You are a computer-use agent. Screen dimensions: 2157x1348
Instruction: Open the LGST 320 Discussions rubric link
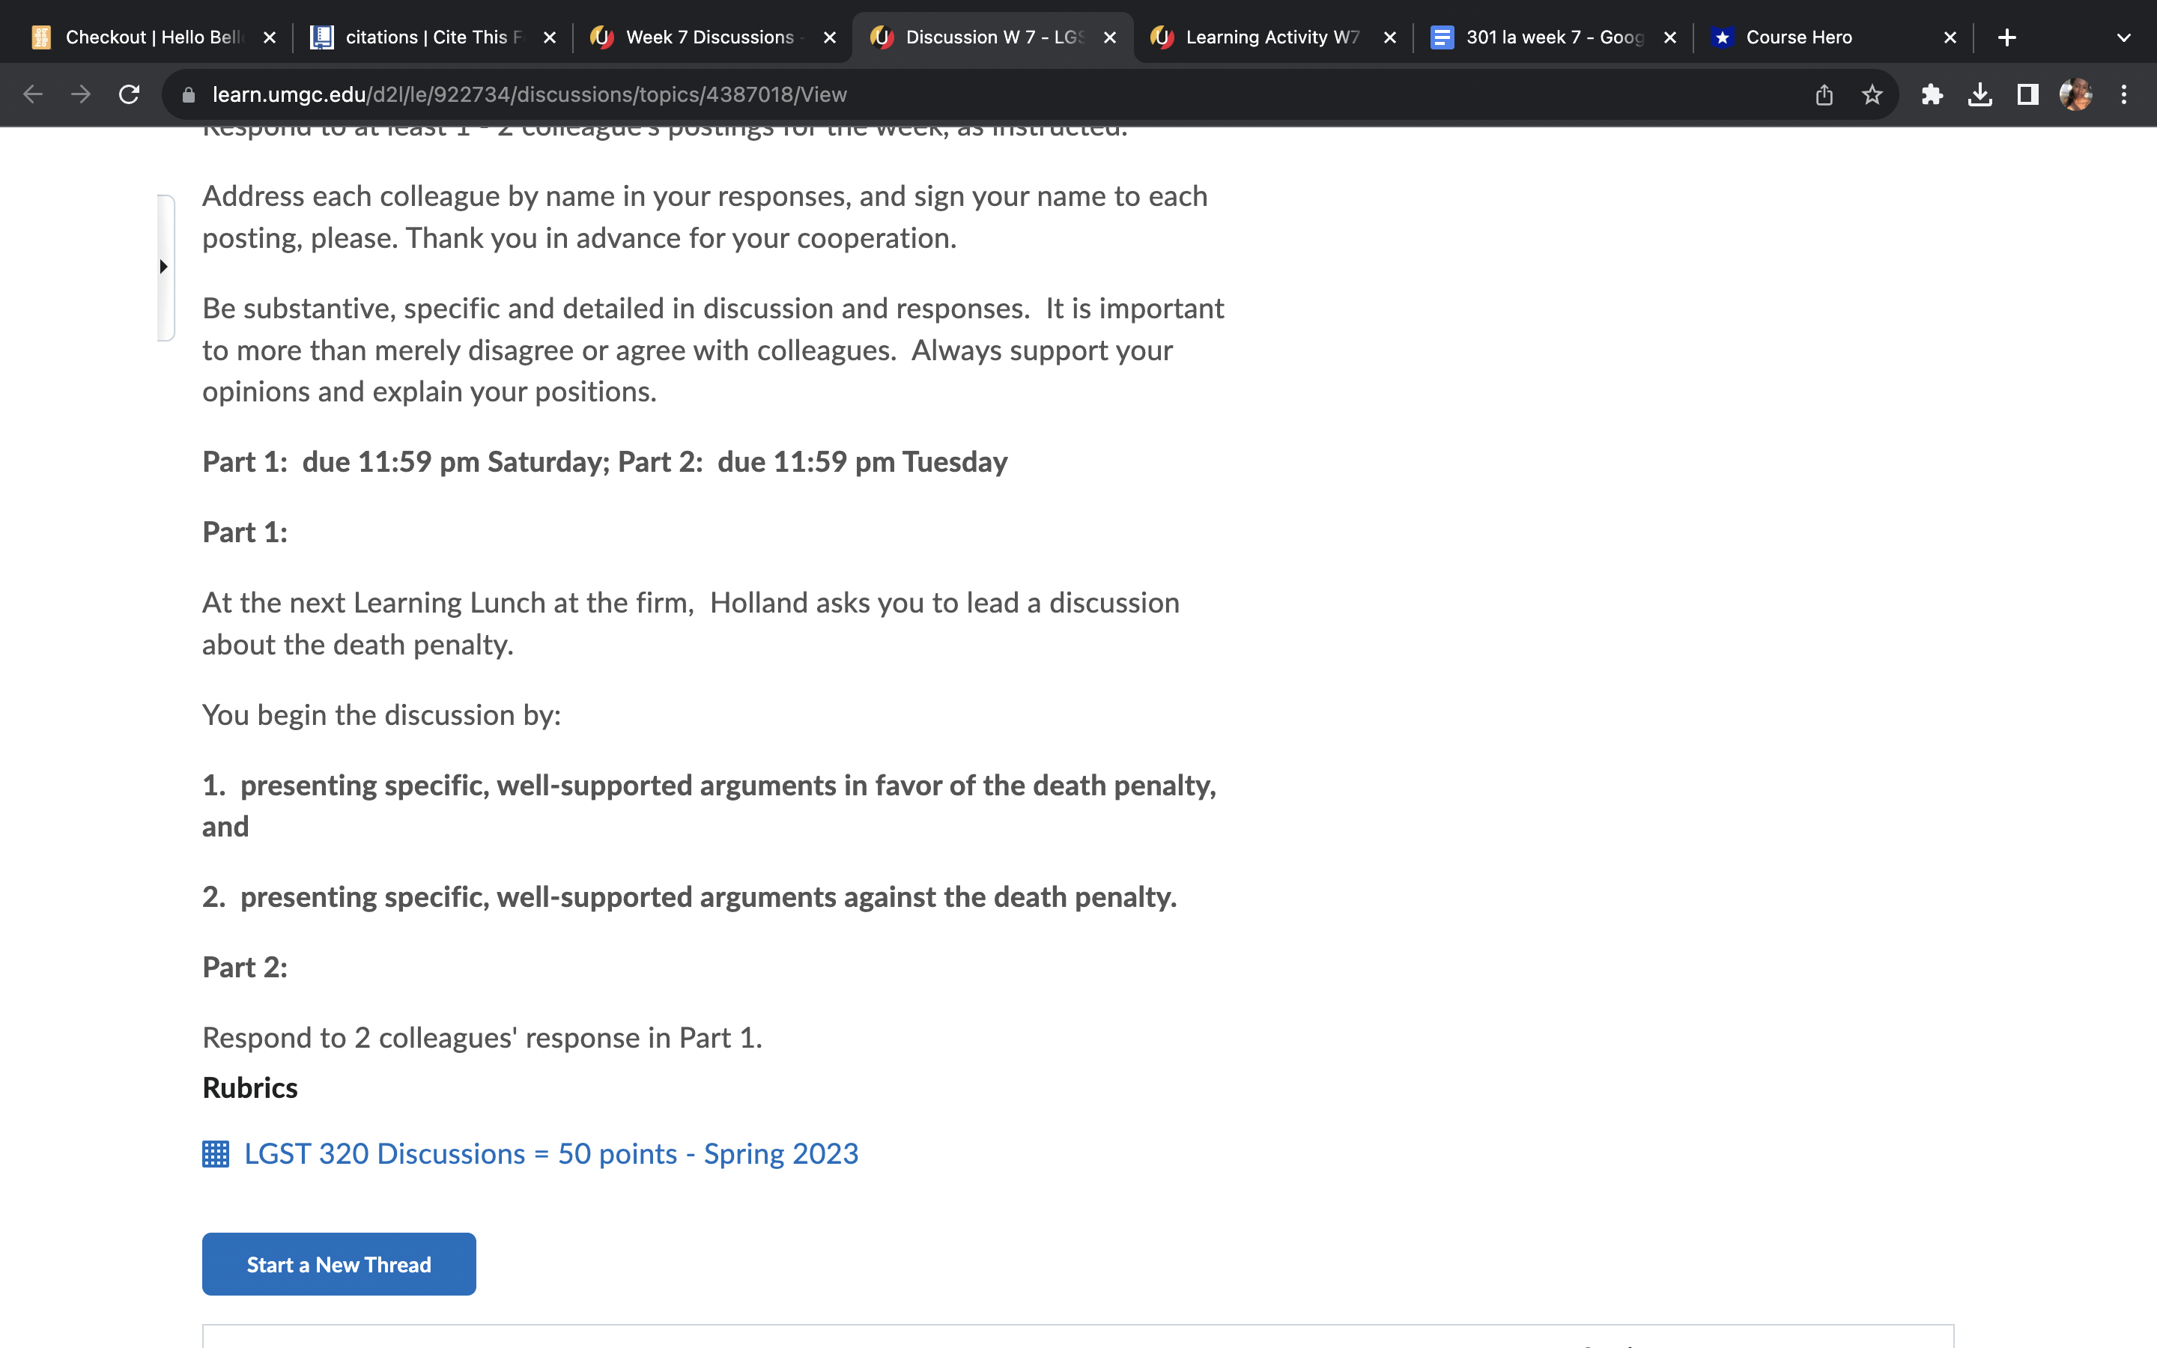(550, 1153)
